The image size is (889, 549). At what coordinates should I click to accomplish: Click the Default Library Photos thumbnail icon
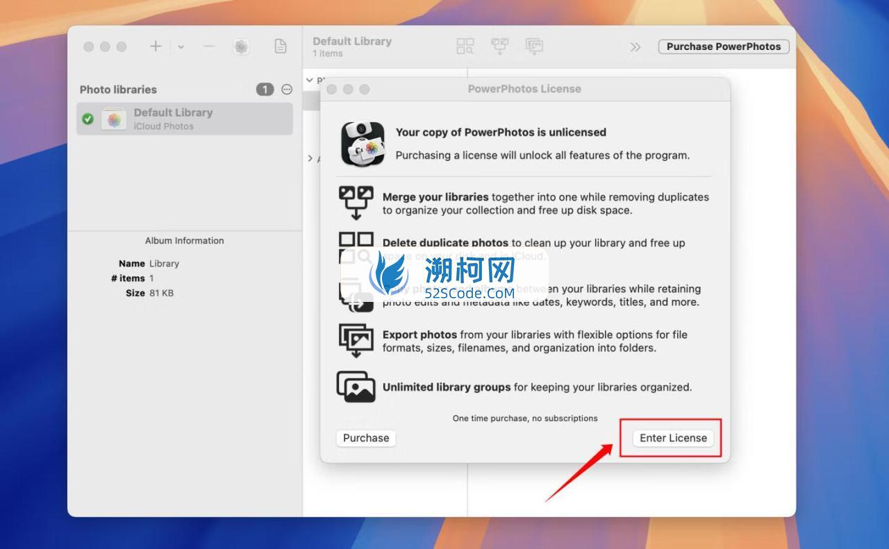click(x=114, y=119)
